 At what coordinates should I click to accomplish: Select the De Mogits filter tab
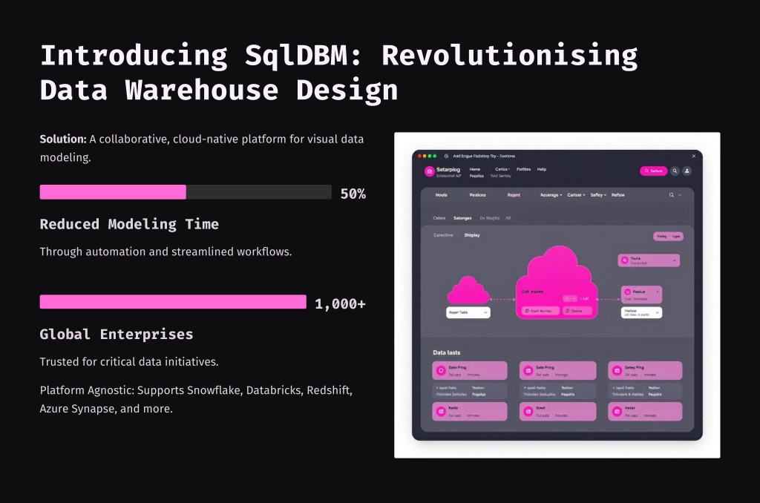tap(490, 218)
